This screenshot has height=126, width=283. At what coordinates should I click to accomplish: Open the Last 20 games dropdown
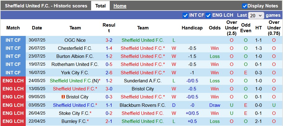[256, 15]
